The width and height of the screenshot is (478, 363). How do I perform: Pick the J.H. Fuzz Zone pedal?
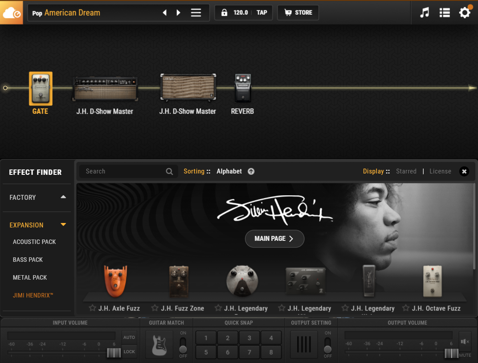tap(179, 281)
